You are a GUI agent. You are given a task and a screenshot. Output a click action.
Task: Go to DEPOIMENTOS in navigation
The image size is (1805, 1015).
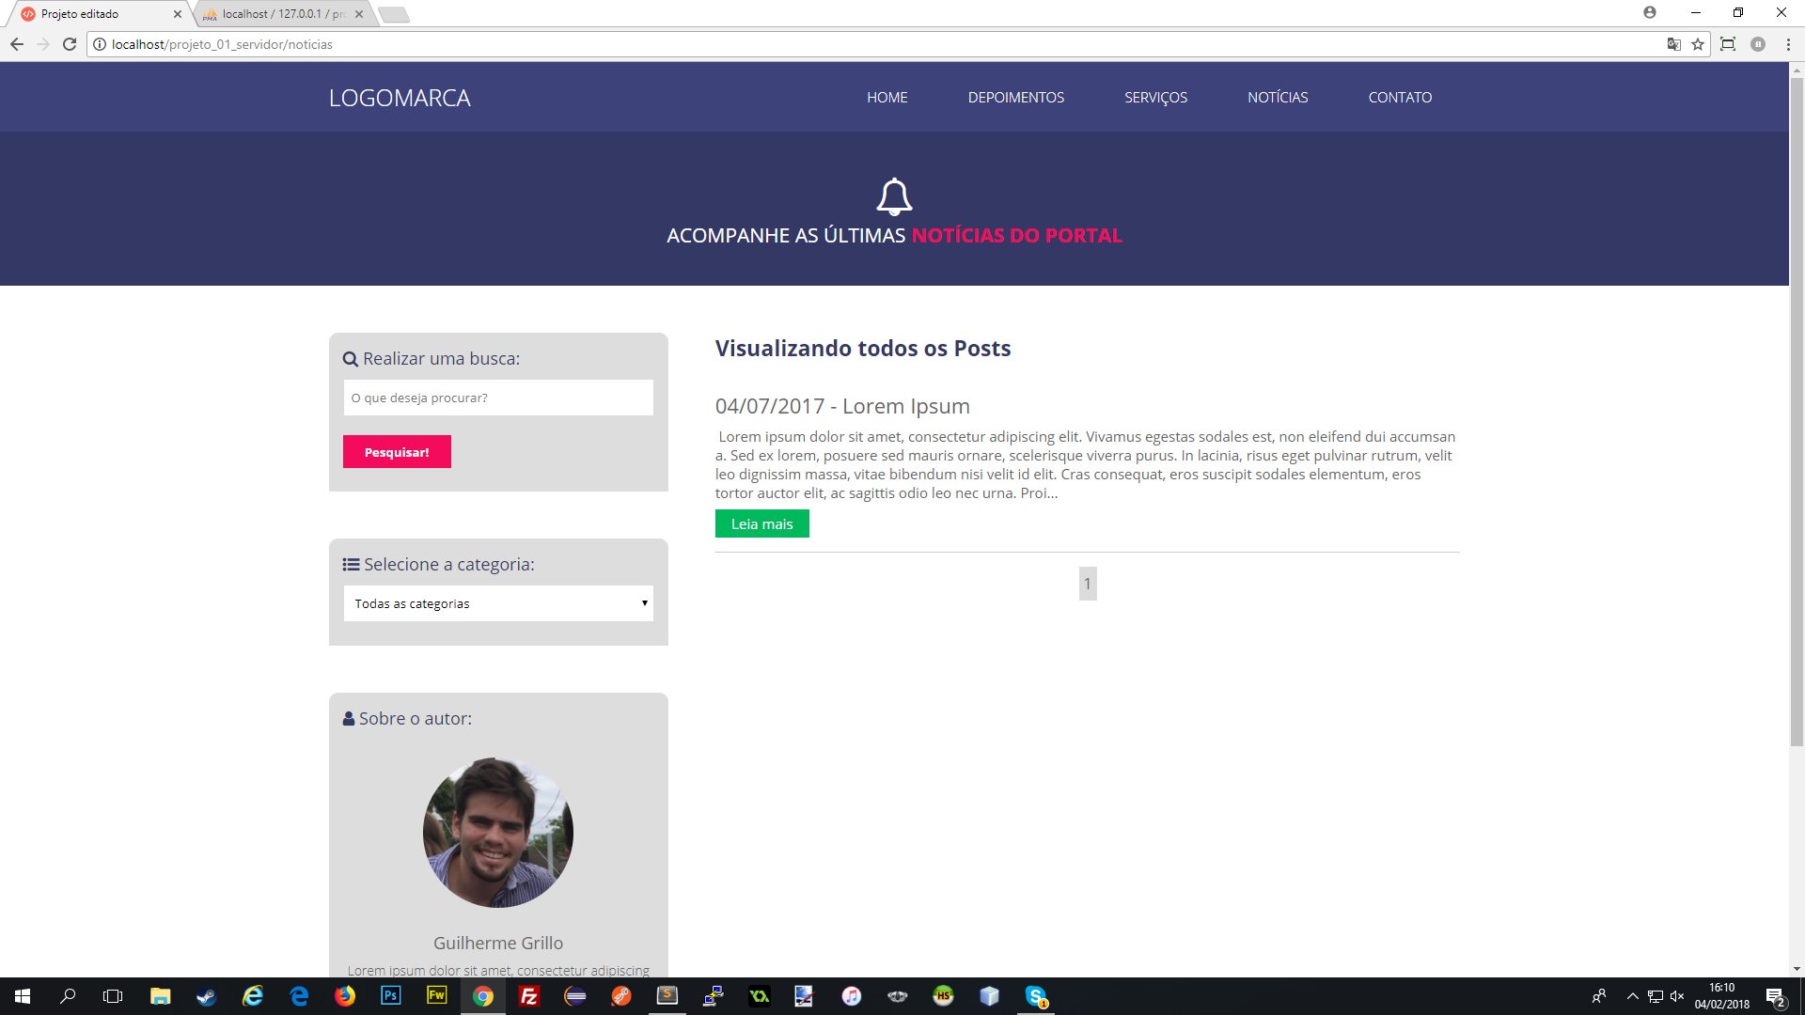pyautogui.click(x=1015, y=98)
